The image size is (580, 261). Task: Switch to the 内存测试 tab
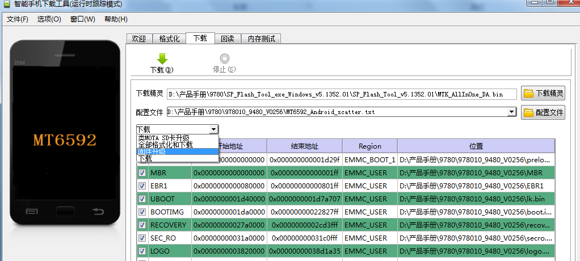coord(261,39)
